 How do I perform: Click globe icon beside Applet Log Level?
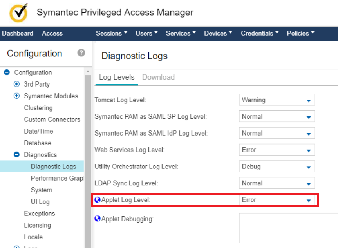98,200
